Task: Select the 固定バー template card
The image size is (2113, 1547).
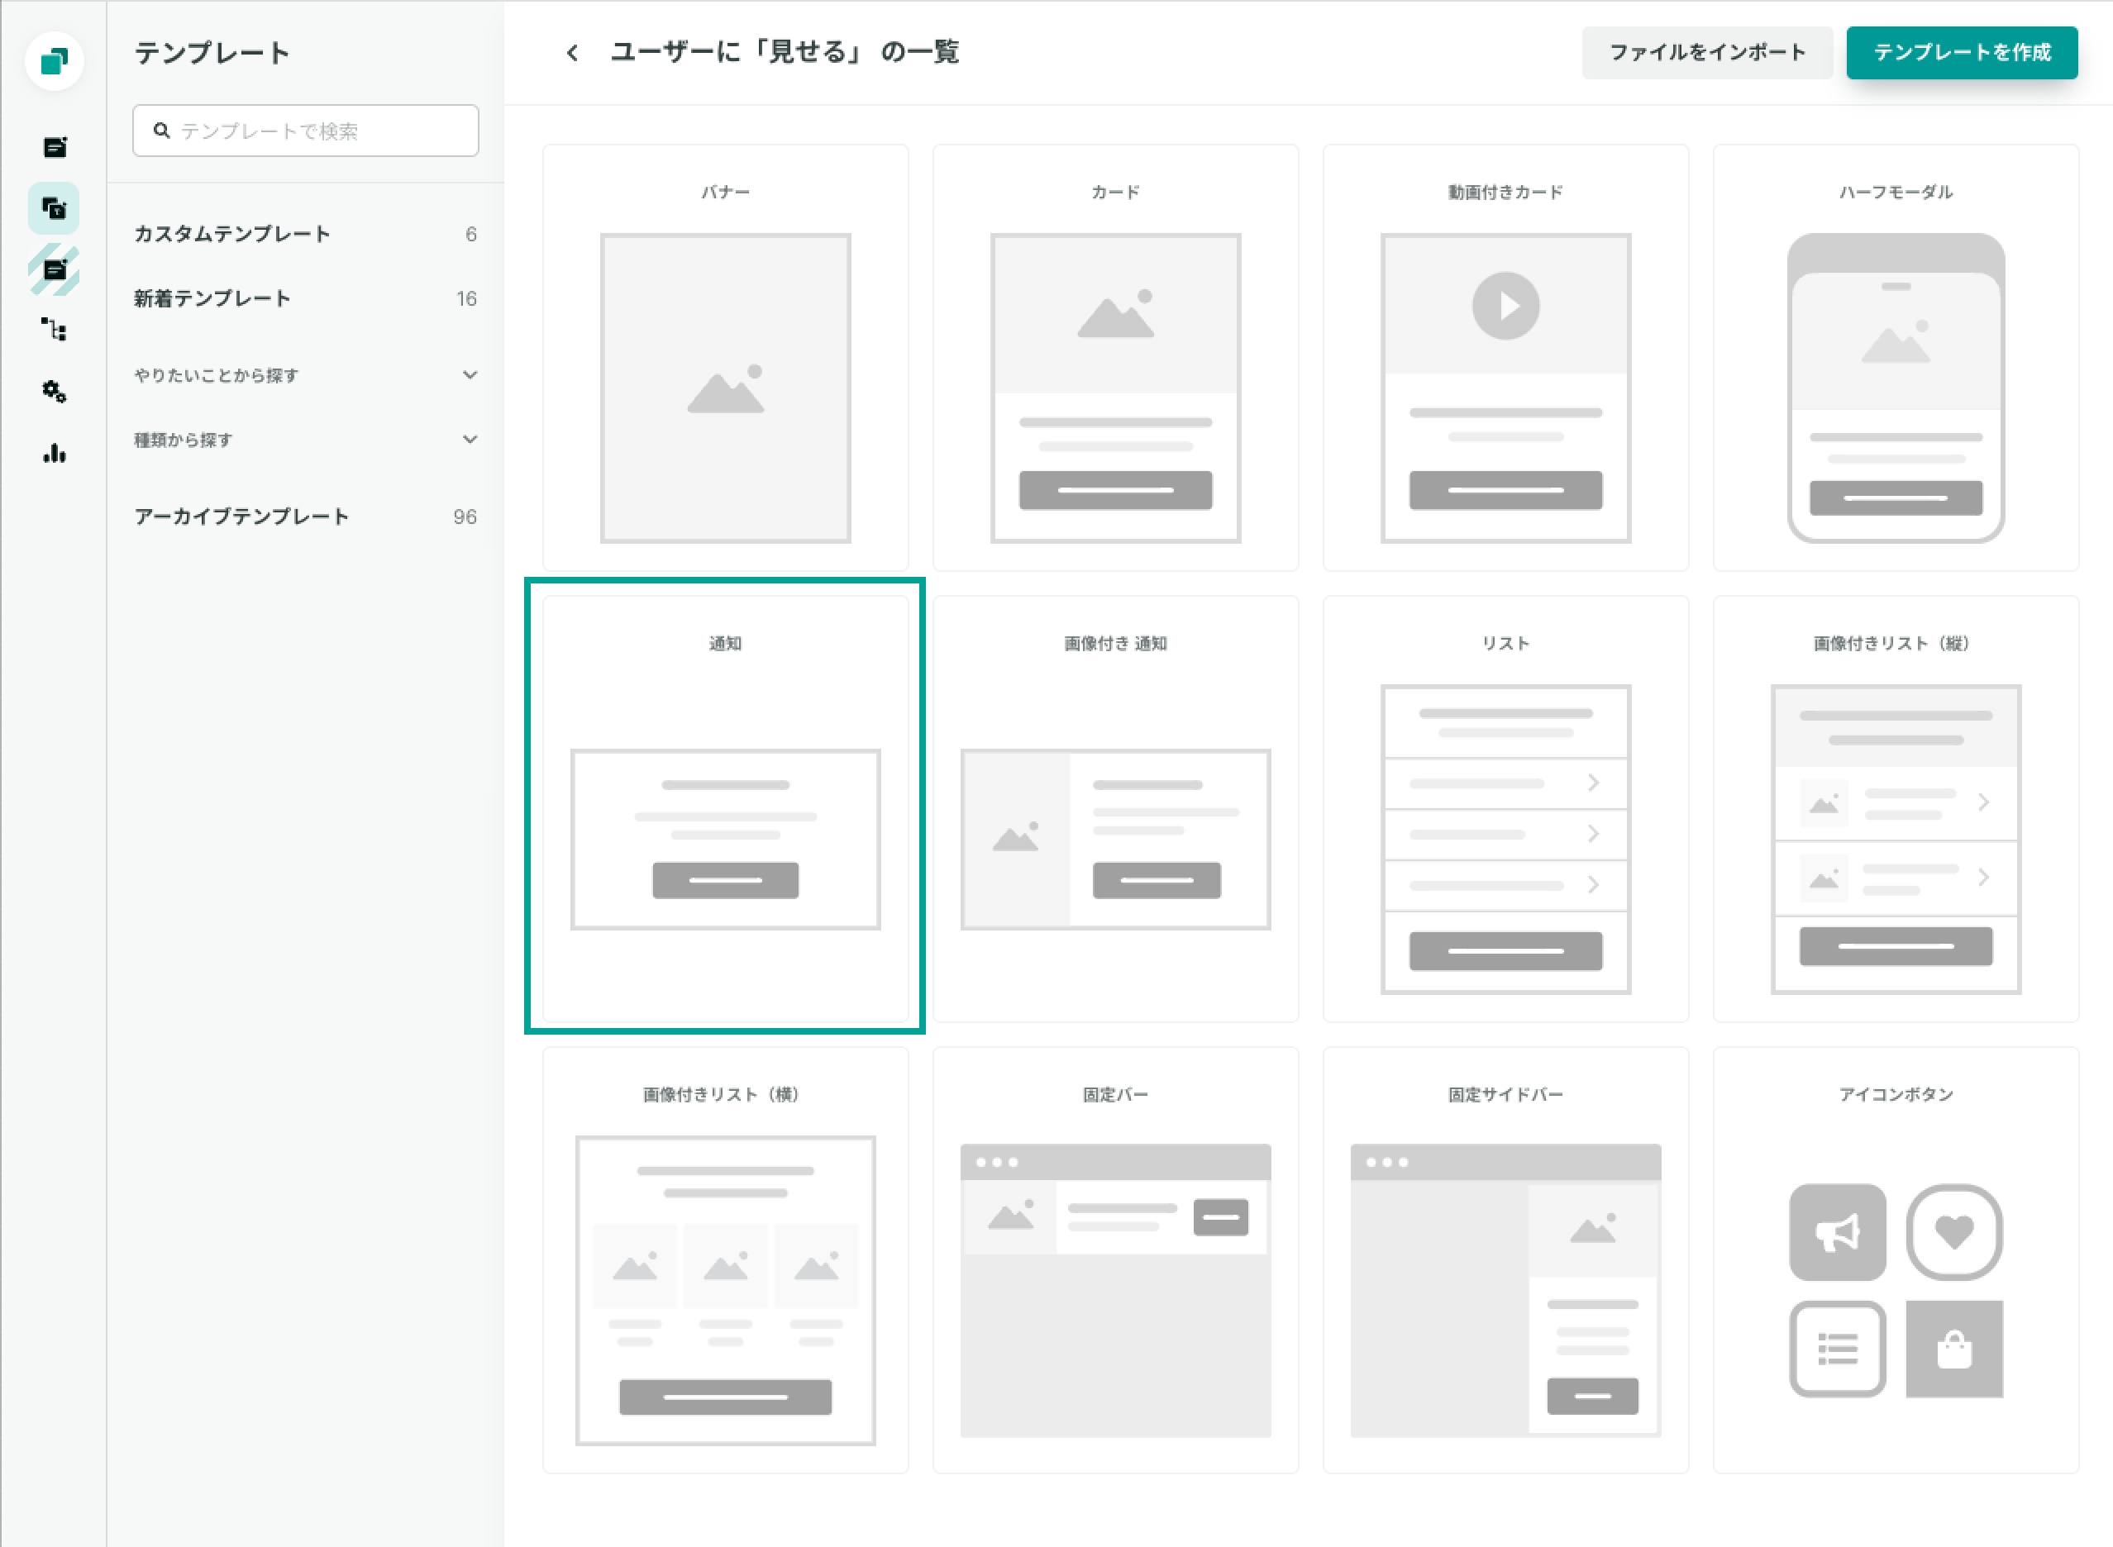Action: [1114, 1259]
